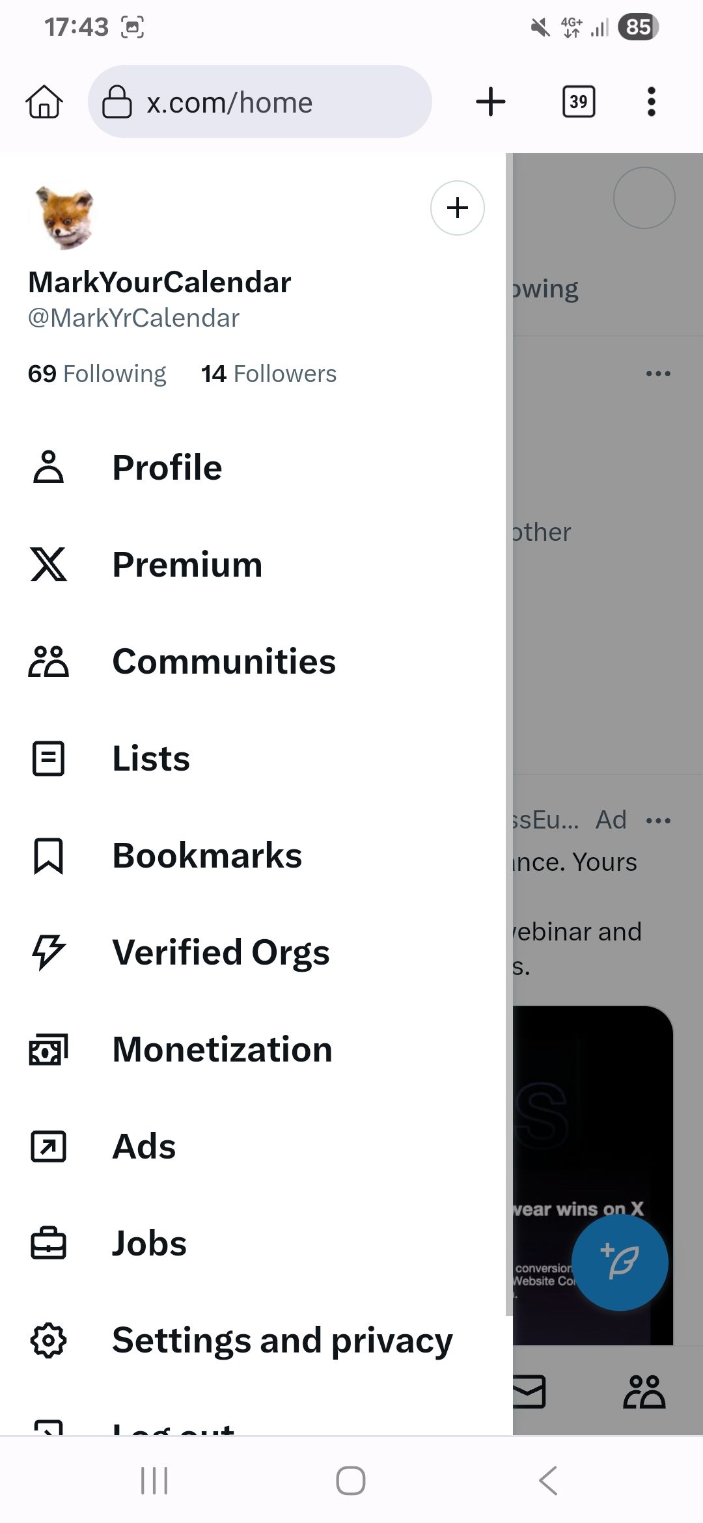Tap the X Premium logo icon
The image size is (703, 1523).
tap(49, 564)
